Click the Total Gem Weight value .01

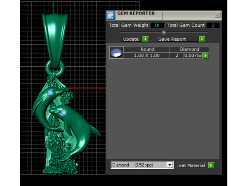(x=157, y=25)
